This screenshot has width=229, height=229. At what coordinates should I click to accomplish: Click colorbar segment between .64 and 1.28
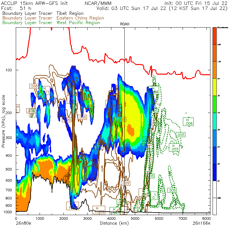214,70
